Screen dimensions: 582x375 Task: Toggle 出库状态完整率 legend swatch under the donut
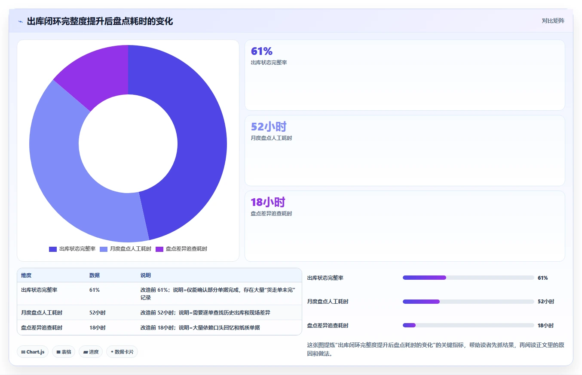[53, 249]
